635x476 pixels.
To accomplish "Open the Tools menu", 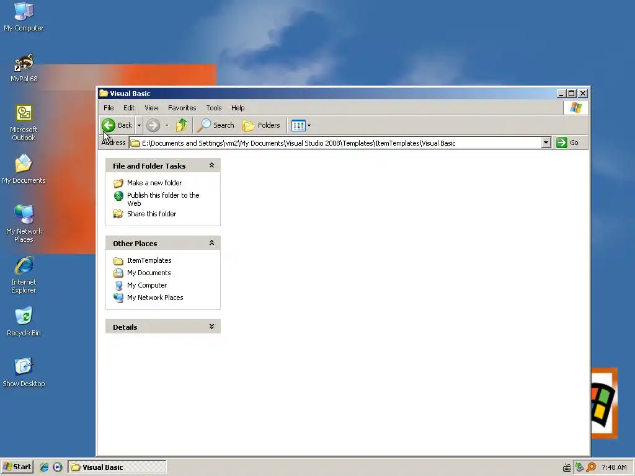I will [x=213, y=108].
